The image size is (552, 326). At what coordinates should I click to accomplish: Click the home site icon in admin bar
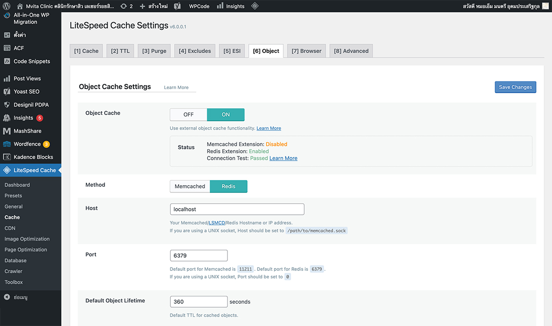(20, 6)
